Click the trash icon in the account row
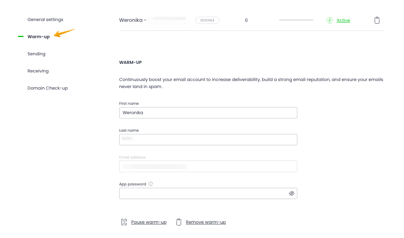Viewport: 404px width, 238px height. coord(377,20)
